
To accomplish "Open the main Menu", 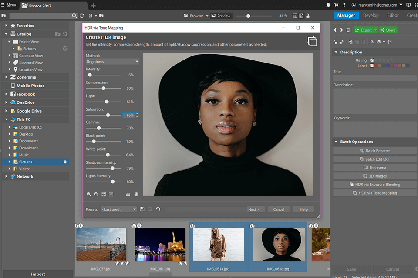I will [x=8, y=5].
